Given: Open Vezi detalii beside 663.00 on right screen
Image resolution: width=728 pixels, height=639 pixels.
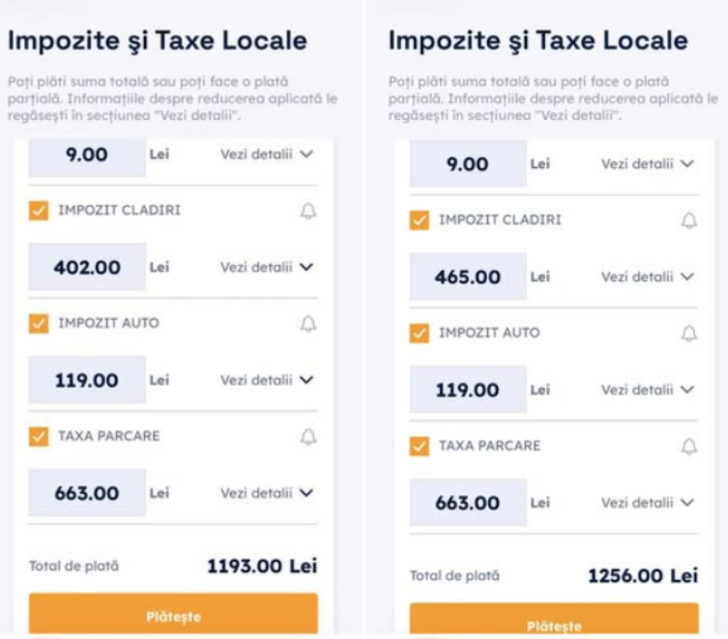Looking at the screenshot, I should pos(648,504).
